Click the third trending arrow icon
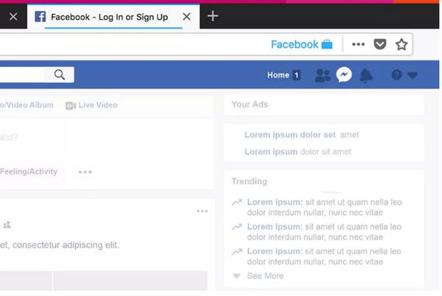 point(237,251)
